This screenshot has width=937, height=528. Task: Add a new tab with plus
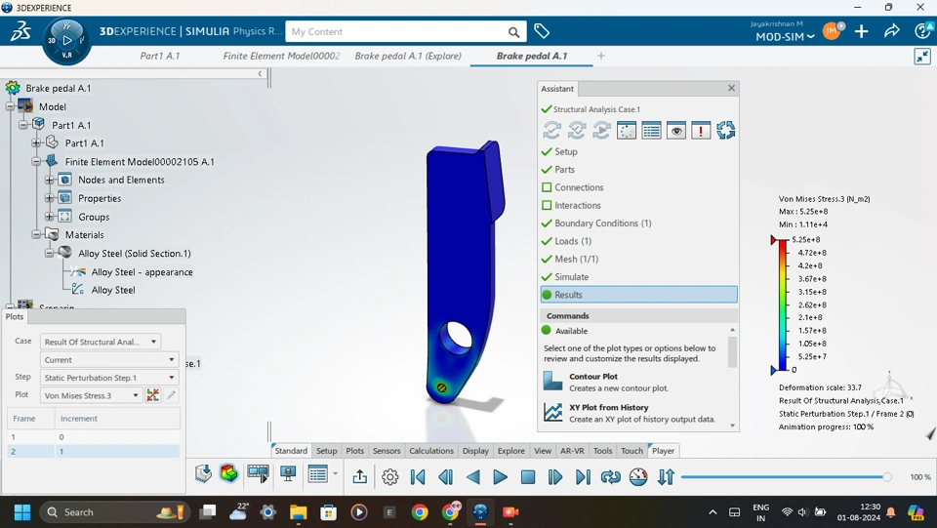pos(601,56)
